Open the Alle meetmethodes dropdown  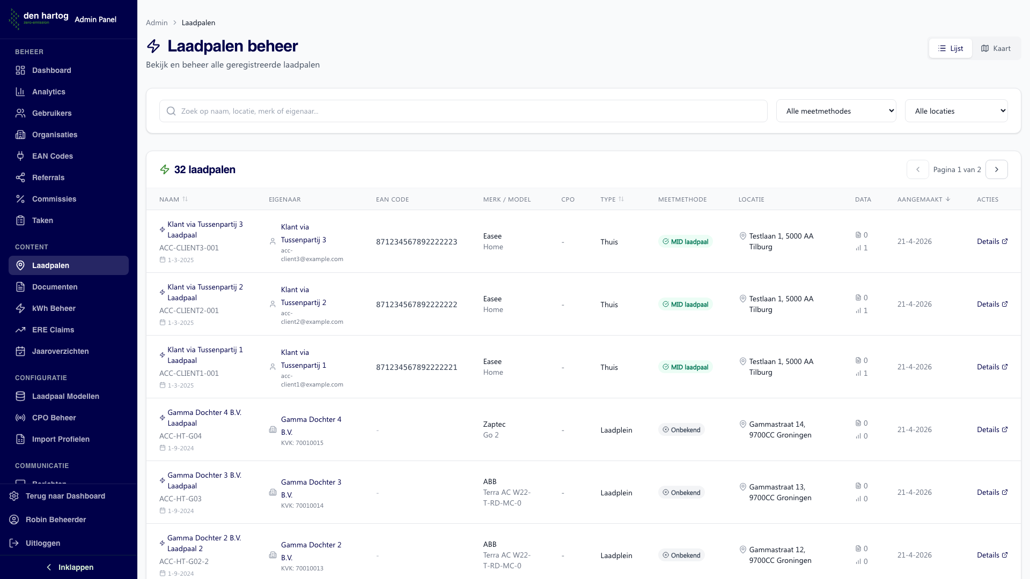coord(836,111)
